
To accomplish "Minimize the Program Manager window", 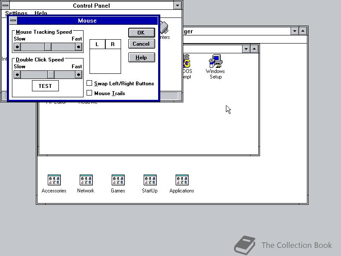I will point(295,31).
